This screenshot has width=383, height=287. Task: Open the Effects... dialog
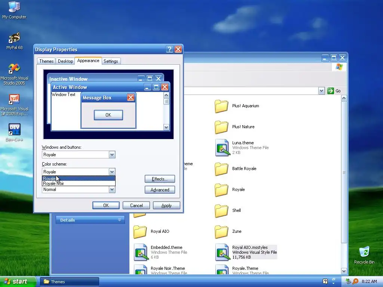pos(160,179)
